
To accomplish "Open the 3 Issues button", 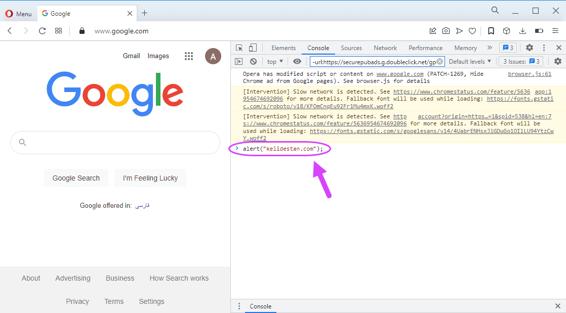I will (521, 62).
